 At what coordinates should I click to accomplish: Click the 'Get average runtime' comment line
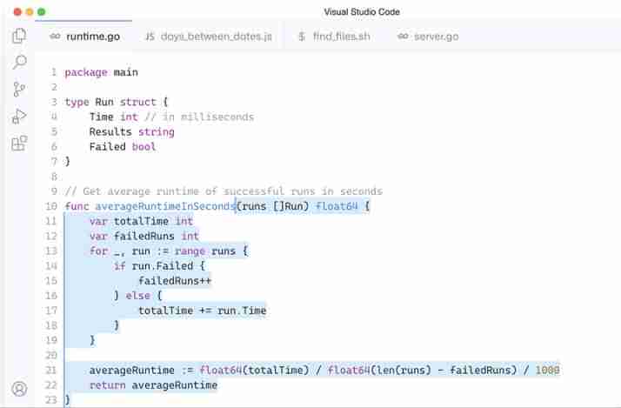point(224,191)
